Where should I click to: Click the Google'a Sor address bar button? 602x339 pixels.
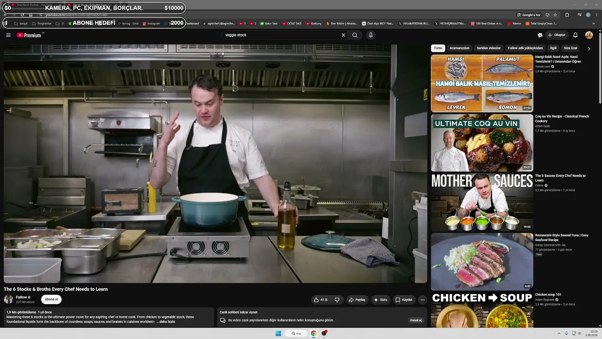point(529,15)
